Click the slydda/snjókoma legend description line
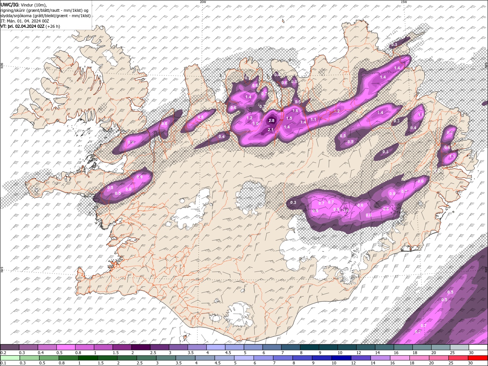The image size is (488, 366). pyautogui.click(x=45, y=16)
